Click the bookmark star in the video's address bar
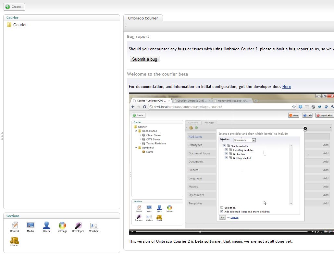Viewport: 334px width, 256px height. tap(294, 107)
